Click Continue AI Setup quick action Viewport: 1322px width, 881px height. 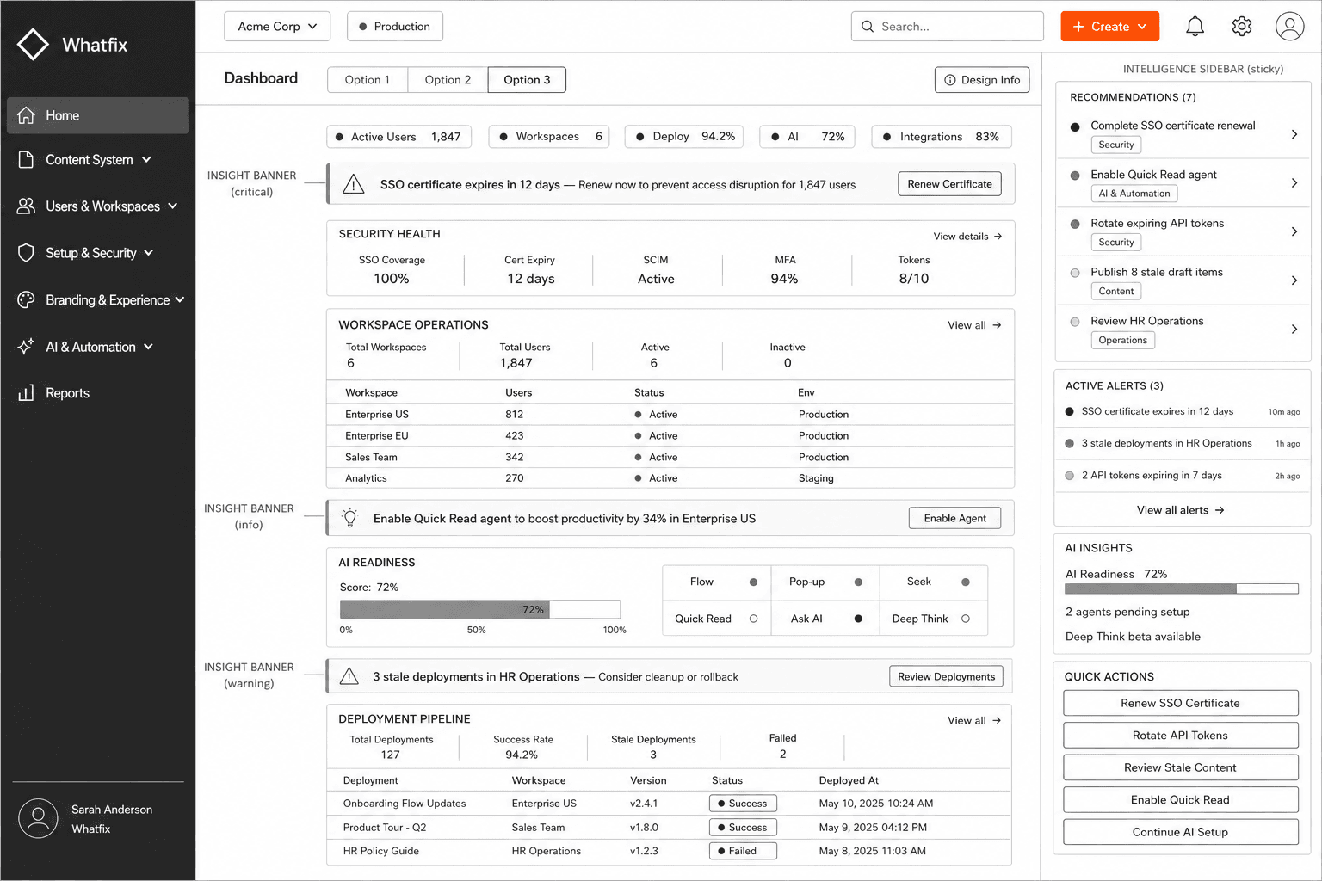1181,832
